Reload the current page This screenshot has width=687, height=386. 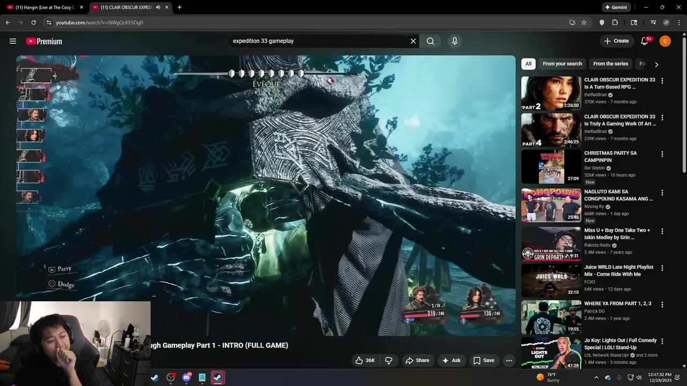(33, 23)
